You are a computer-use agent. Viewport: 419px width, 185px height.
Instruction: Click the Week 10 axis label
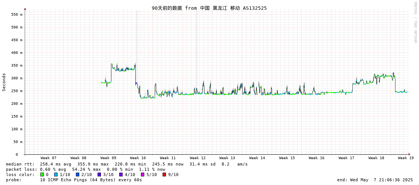coord(138,158)
